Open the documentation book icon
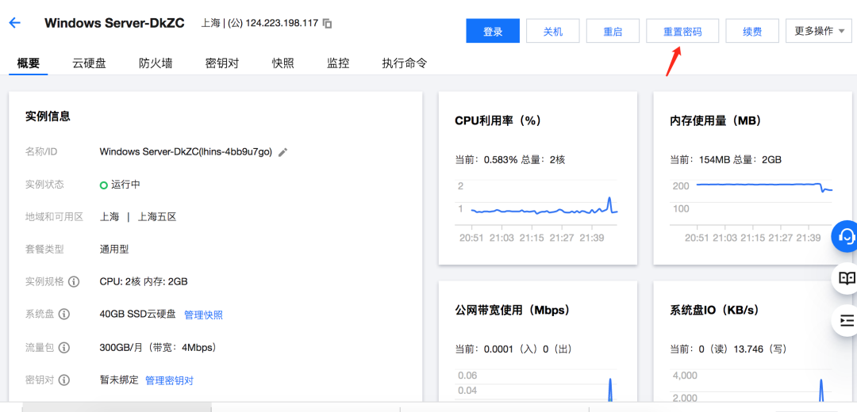Screen dimensions: 857x412 [846, 278]
